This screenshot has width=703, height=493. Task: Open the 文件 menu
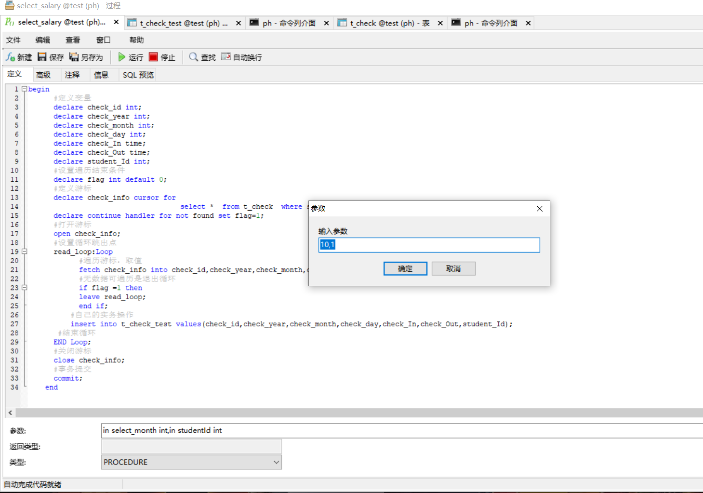13,40
